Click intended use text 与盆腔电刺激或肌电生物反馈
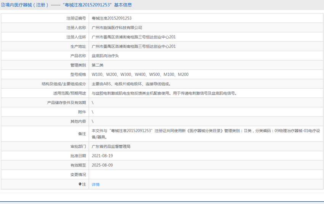 [164, 93]
